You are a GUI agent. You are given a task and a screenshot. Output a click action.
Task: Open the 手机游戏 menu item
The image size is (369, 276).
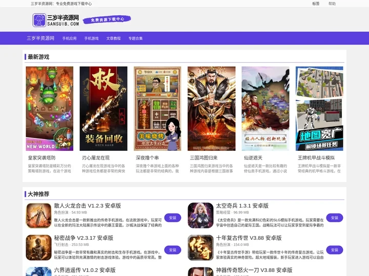[92, 38]
